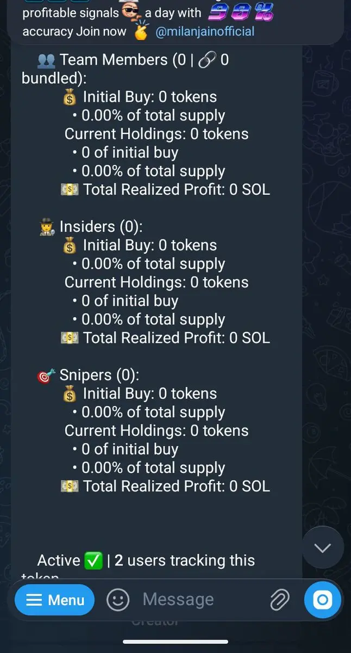Tap money bag icon under Insiders
Viewport: 351px width, 653px height.
point(70,245)
